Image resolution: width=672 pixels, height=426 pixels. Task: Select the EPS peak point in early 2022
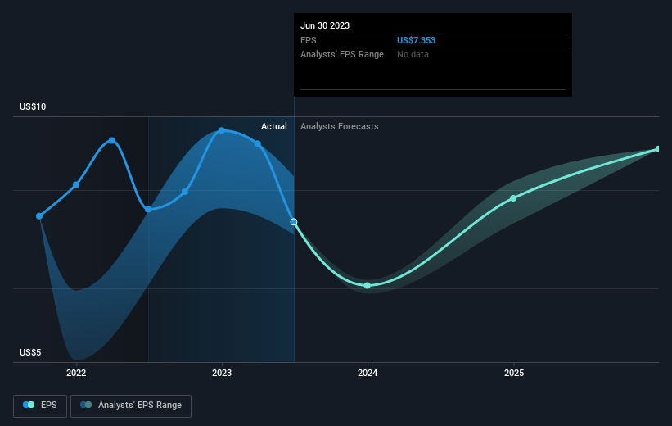(x=112, y=140)
